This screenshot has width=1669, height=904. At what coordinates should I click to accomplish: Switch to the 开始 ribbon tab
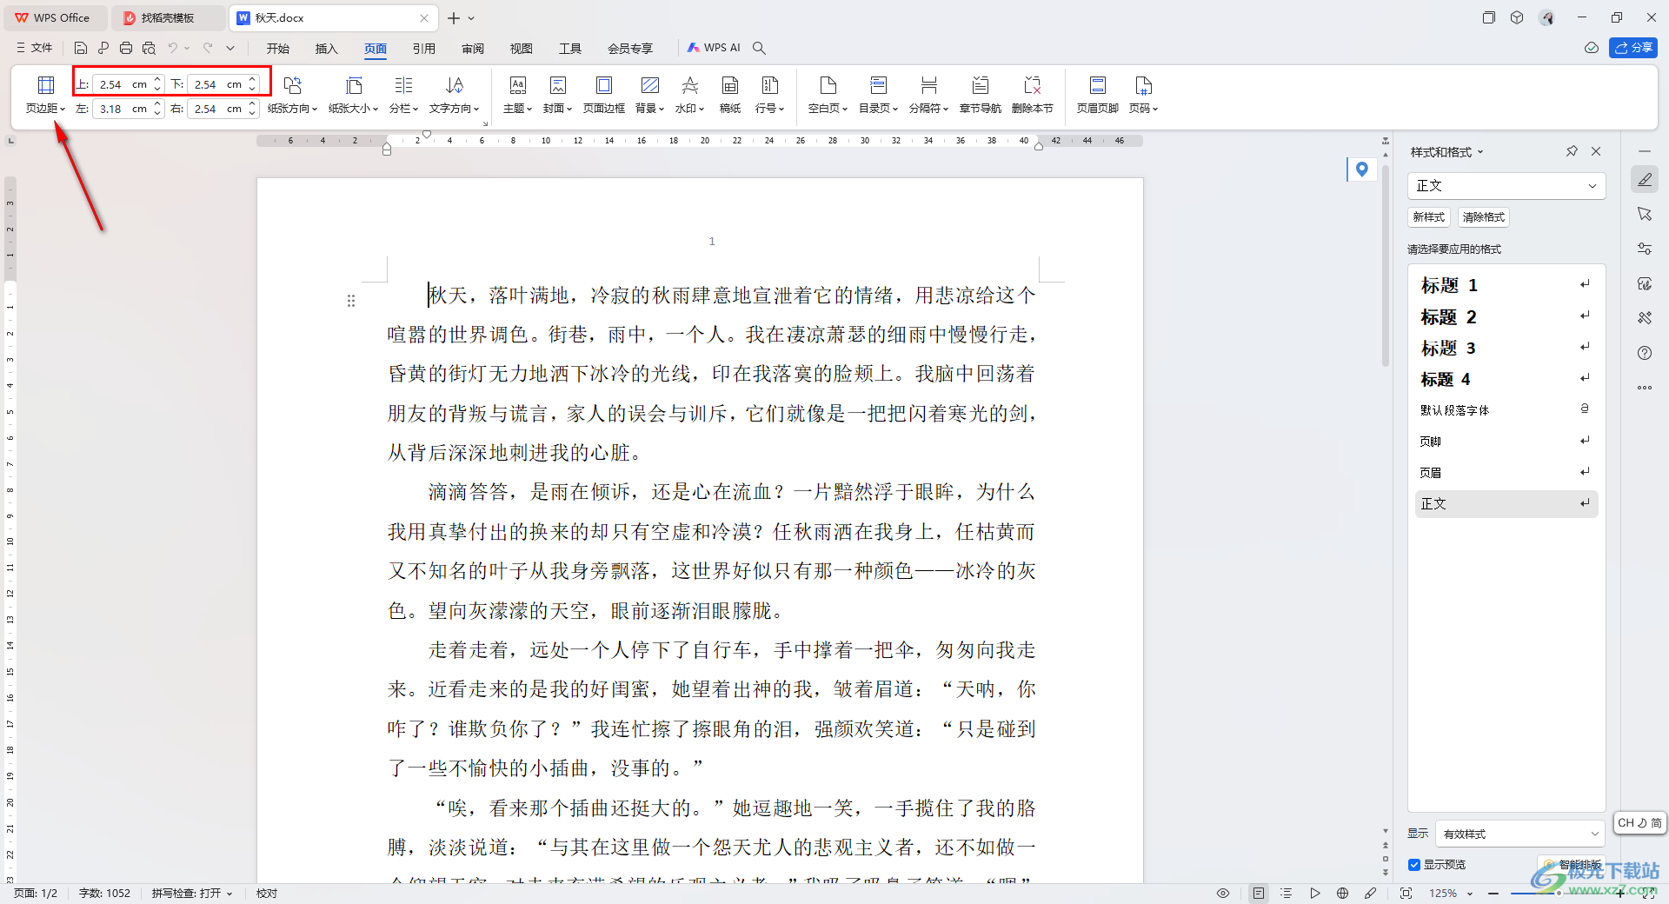tap(278, 49)
